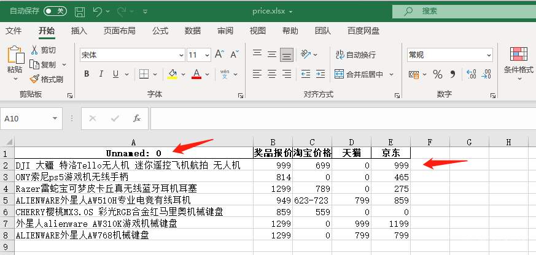The width and height of the screenshot is (536, 255).
Task: Click the Undo arrow icon
Action: tap(98, 12)
